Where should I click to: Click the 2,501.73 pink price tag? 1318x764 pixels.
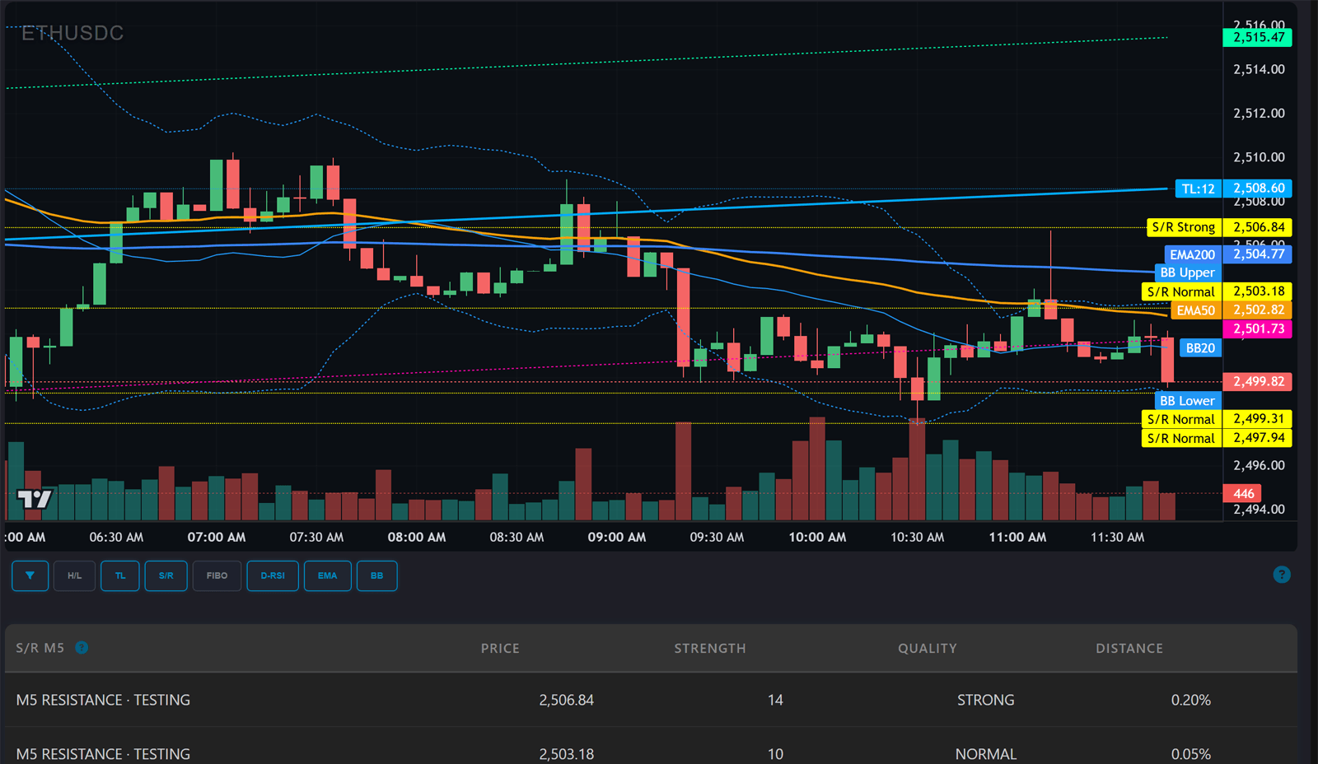click(1258, 328)
